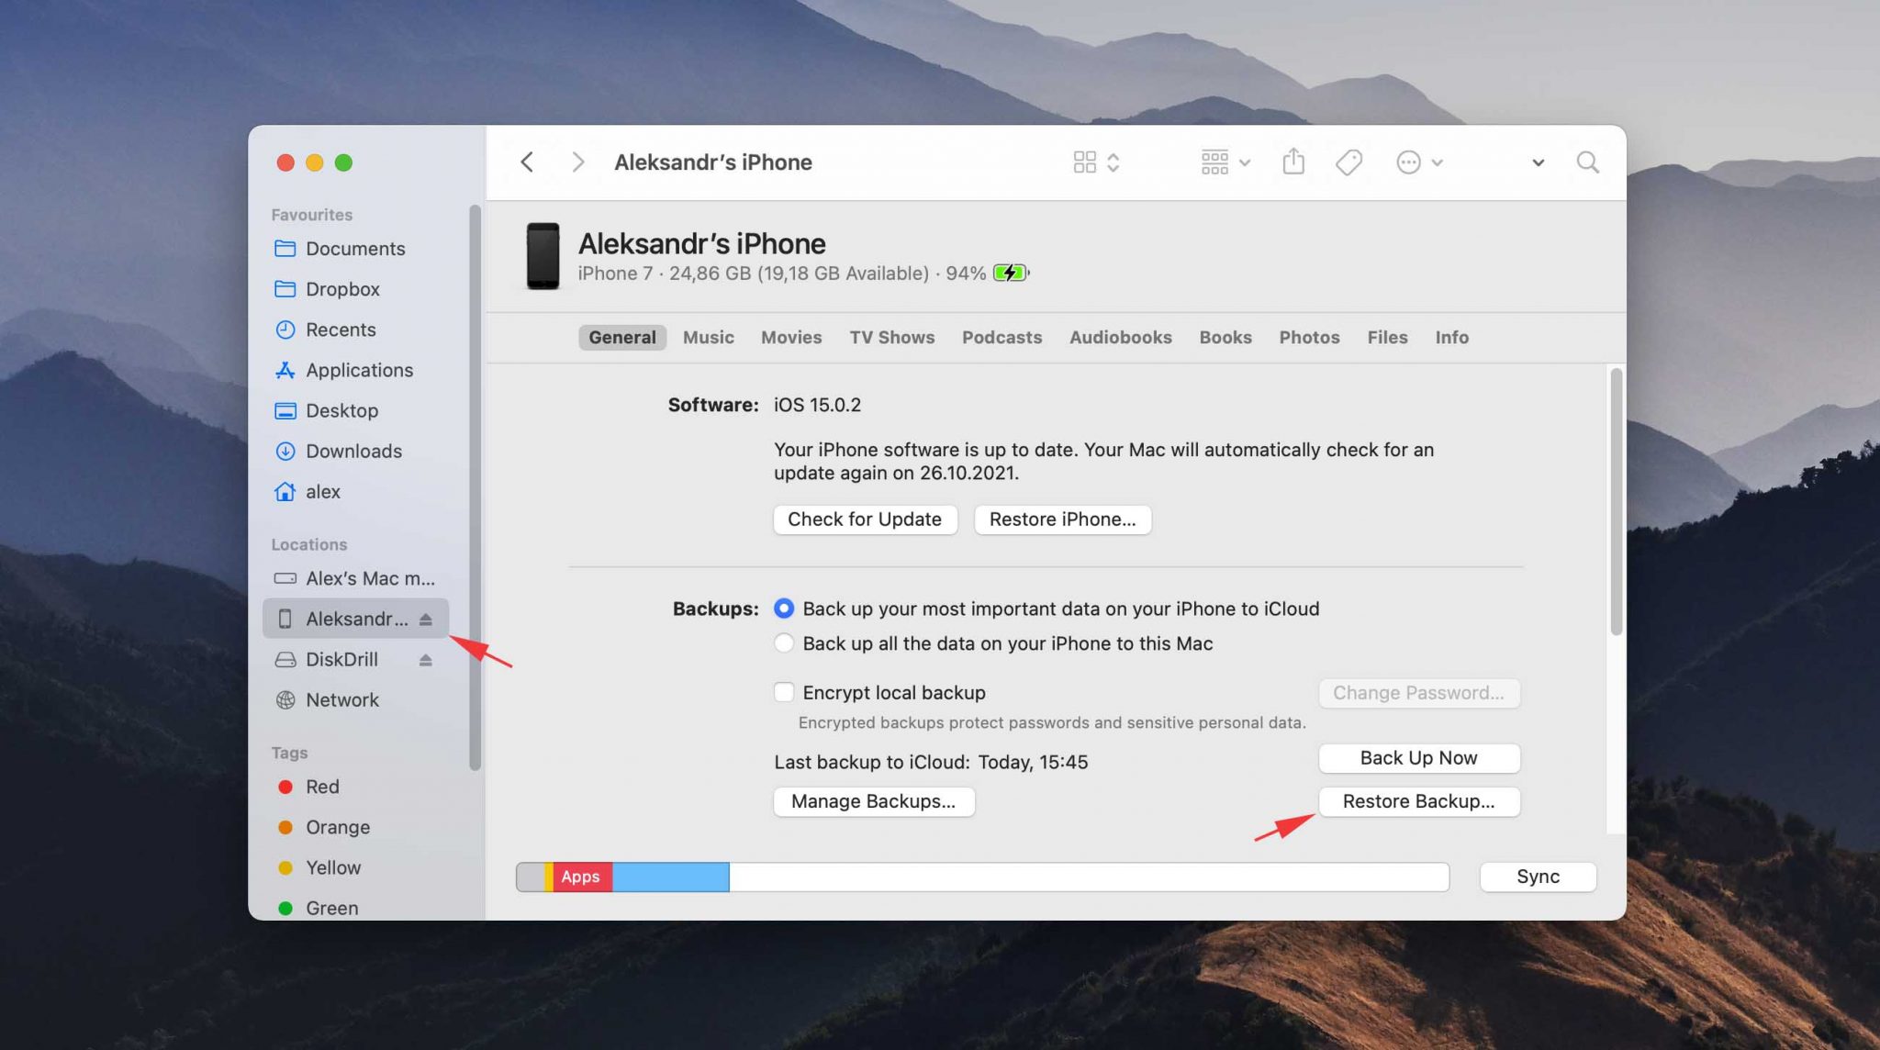Switch to the Audiobooks tab

point(1120,337)
